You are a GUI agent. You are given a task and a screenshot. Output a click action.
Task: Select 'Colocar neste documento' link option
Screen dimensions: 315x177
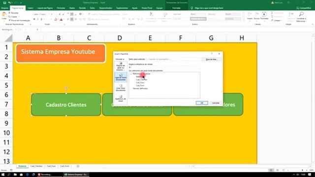pos(121,77)
